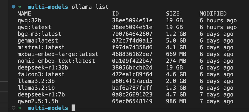Click the ID column header
This screenshot has width=249, height=112.
pyautogui.click(x=115, y=14)
